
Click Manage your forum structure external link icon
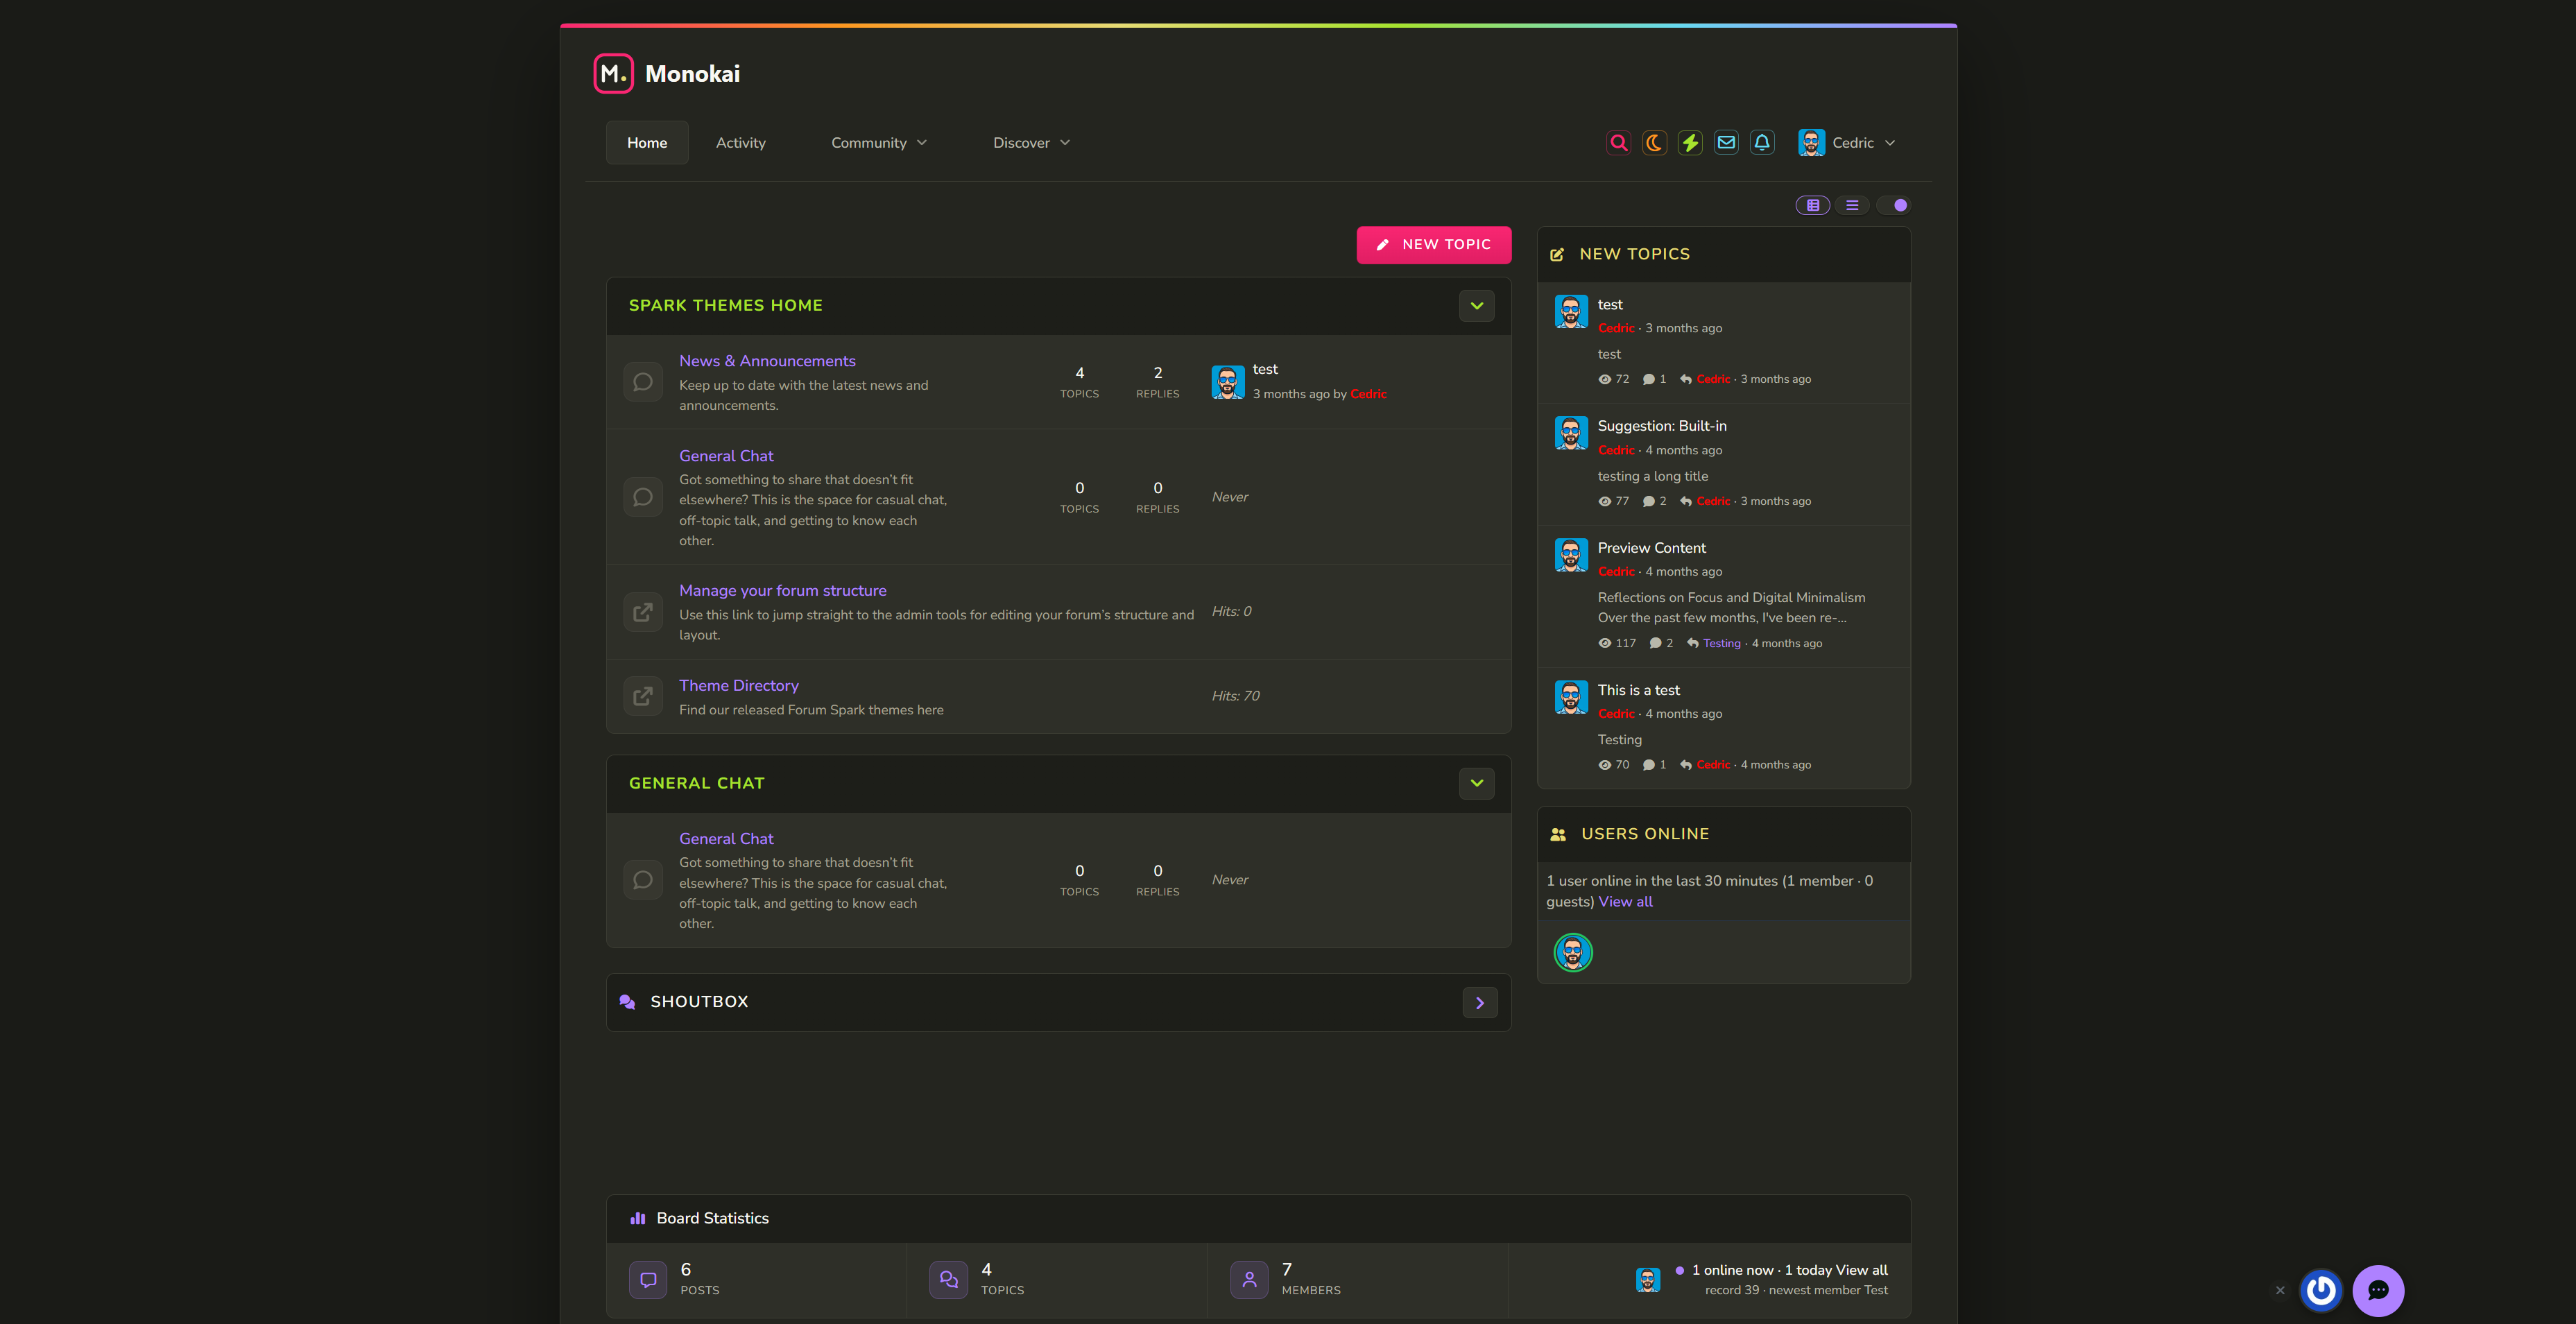[x=643, y=612]
